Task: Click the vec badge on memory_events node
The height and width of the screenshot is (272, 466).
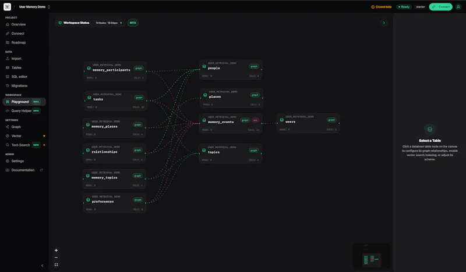Action: click(x=255, y=120)
